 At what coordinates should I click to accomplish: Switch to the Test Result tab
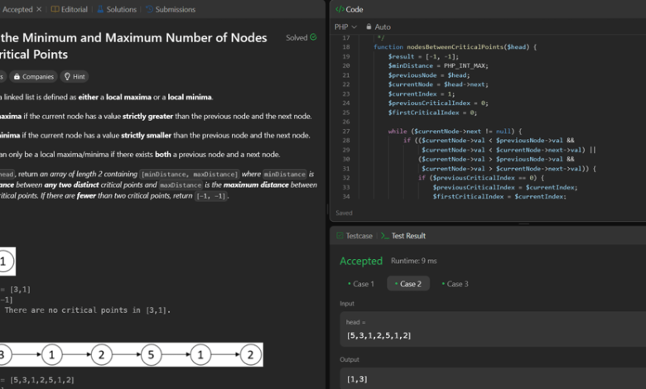403,236
